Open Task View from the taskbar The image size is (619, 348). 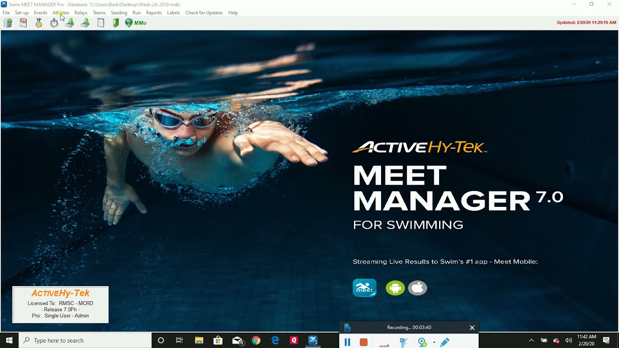coord(179,340)
